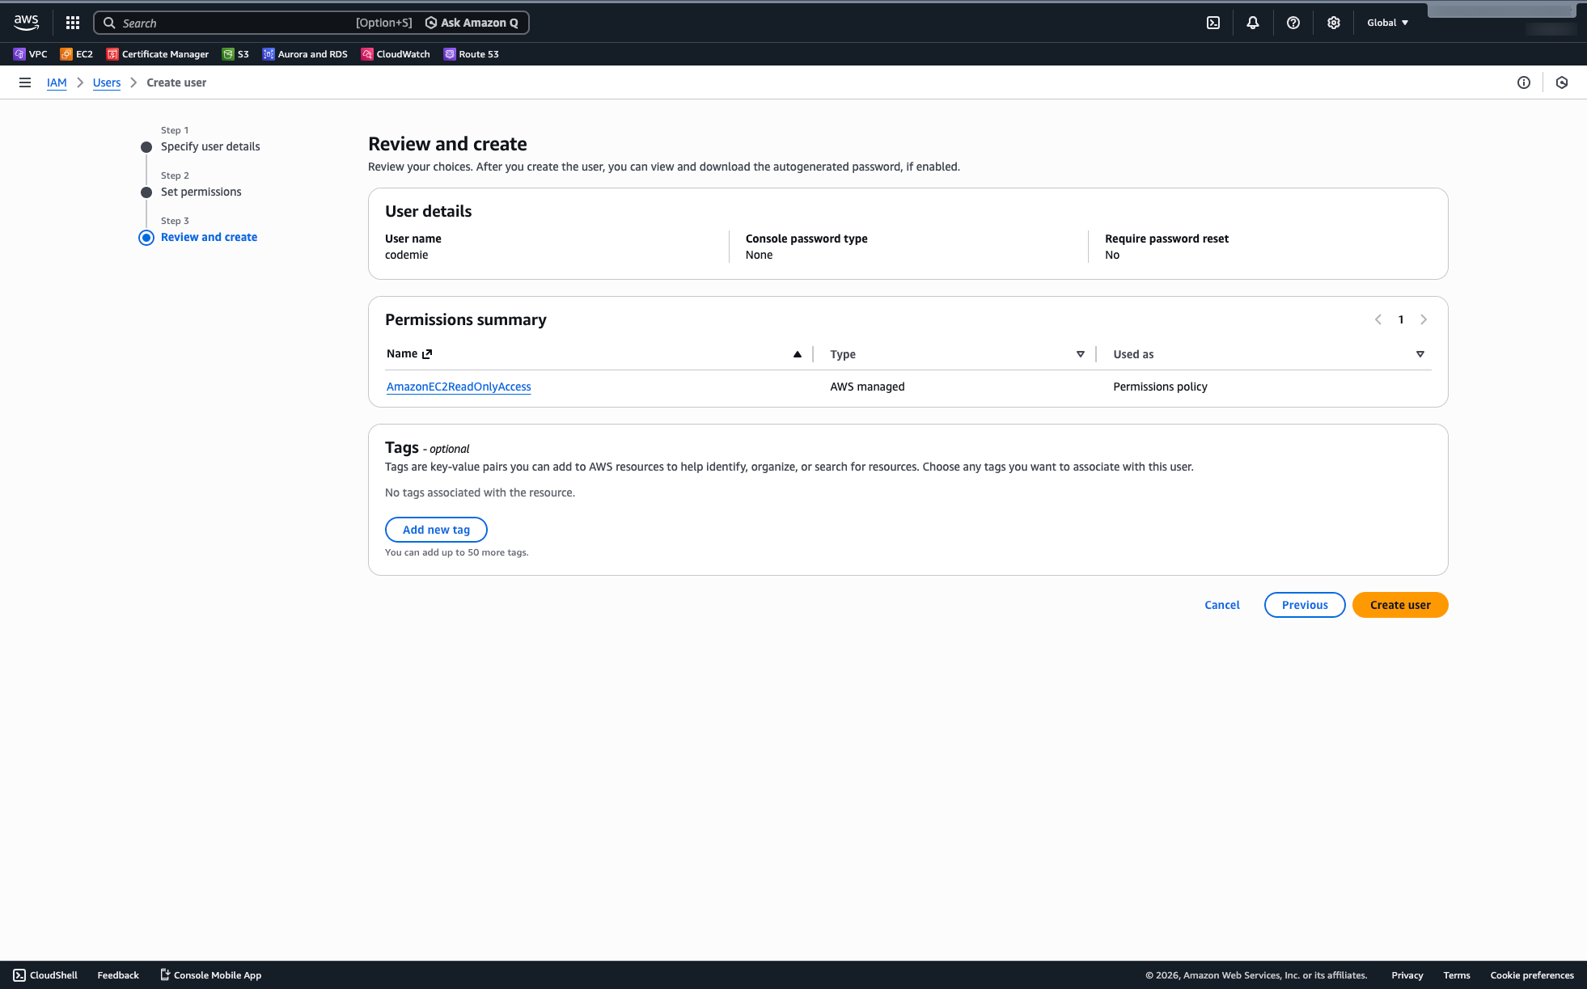1587x989 pixels.
Task: Launch CloudShell from the top toolbar icon
Action: coord(1212,22)
